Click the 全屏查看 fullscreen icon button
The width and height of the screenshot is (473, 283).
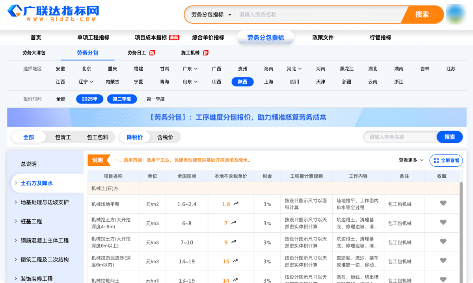[x=446, y=160]
